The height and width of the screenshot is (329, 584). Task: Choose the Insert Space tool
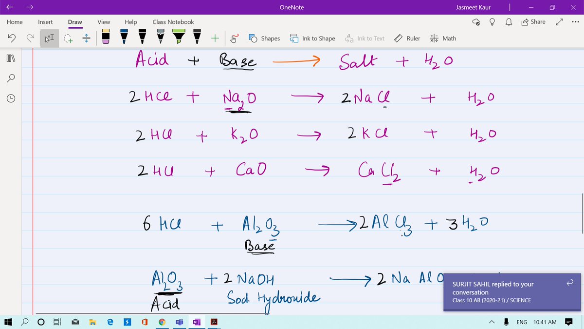[87, 38]
